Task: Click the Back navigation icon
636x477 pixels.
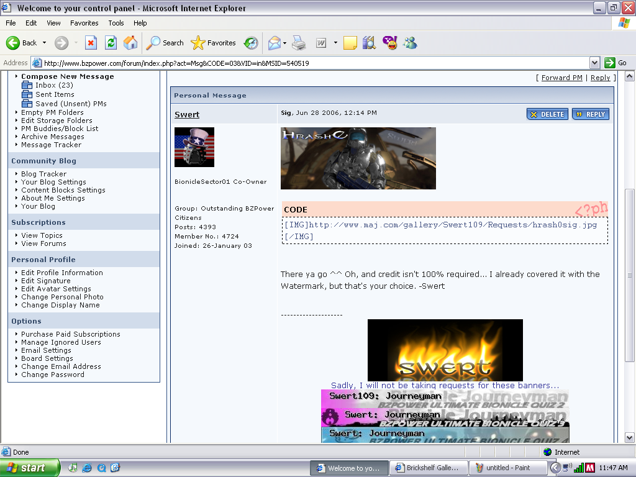Action: [14, 43]
